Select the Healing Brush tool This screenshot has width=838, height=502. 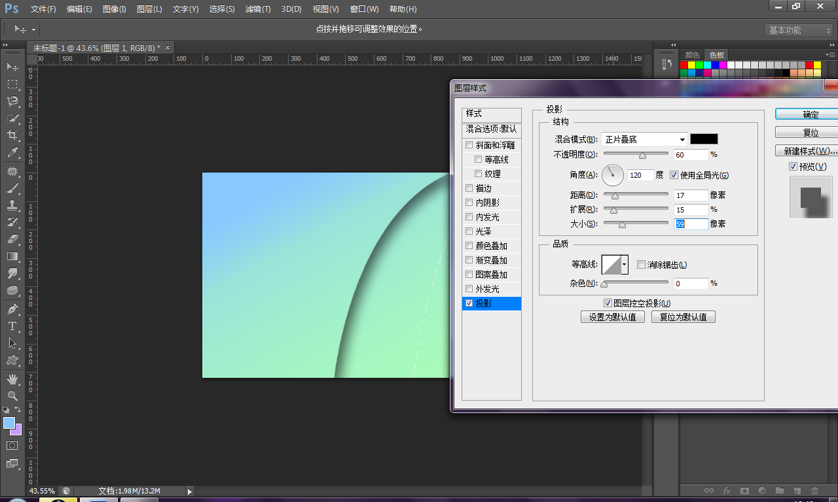[x=12, y=171]
